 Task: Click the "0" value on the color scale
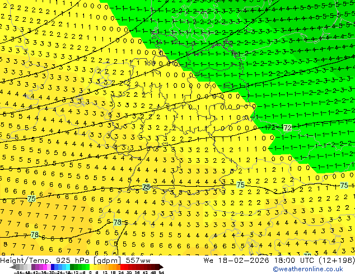(x=90, y=272)
